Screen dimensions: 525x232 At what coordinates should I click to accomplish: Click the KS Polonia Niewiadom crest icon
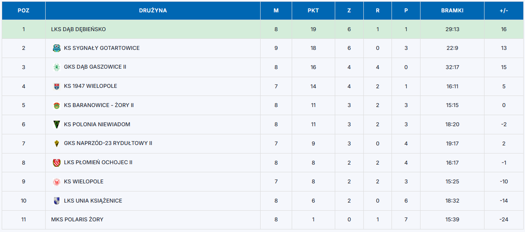coord(56,125)
